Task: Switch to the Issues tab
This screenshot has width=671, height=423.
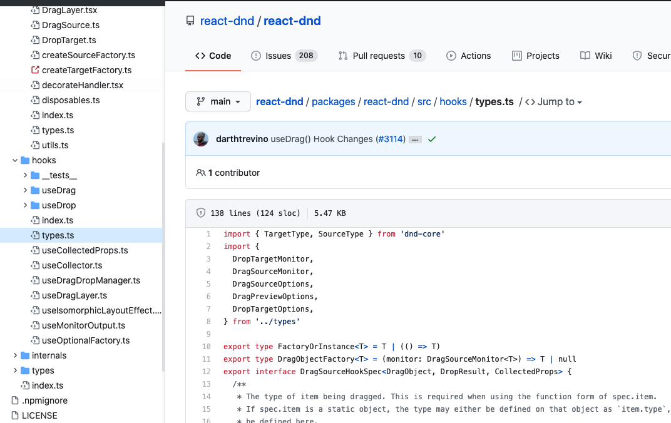Action: [x=285, y=56]
